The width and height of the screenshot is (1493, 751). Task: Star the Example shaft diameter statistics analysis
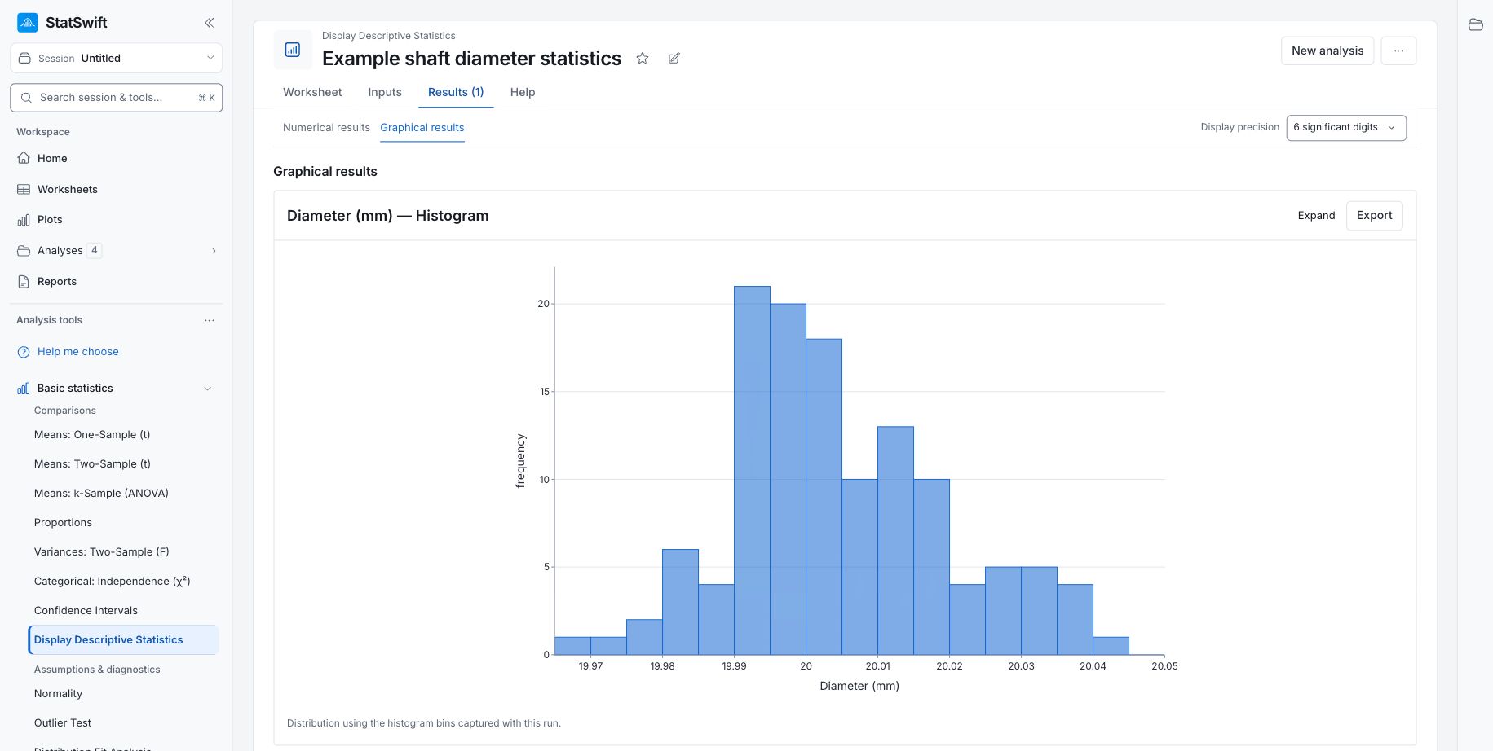643,58
